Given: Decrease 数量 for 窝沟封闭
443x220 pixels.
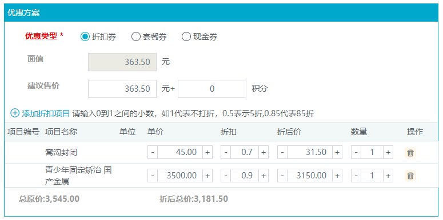Looking at the screenshot, I should point(356,152).
